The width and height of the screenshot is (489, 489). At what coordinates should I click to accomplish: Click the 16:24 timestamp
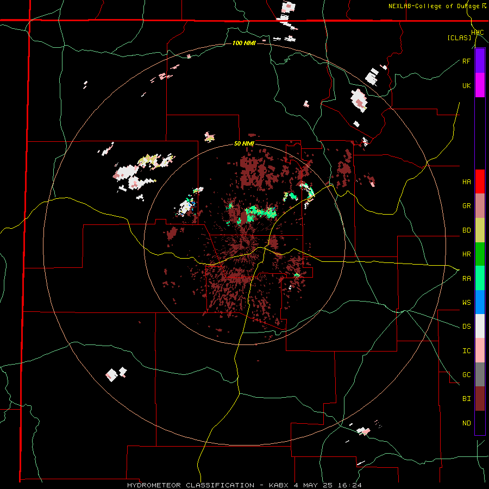[x=351, y=485]
